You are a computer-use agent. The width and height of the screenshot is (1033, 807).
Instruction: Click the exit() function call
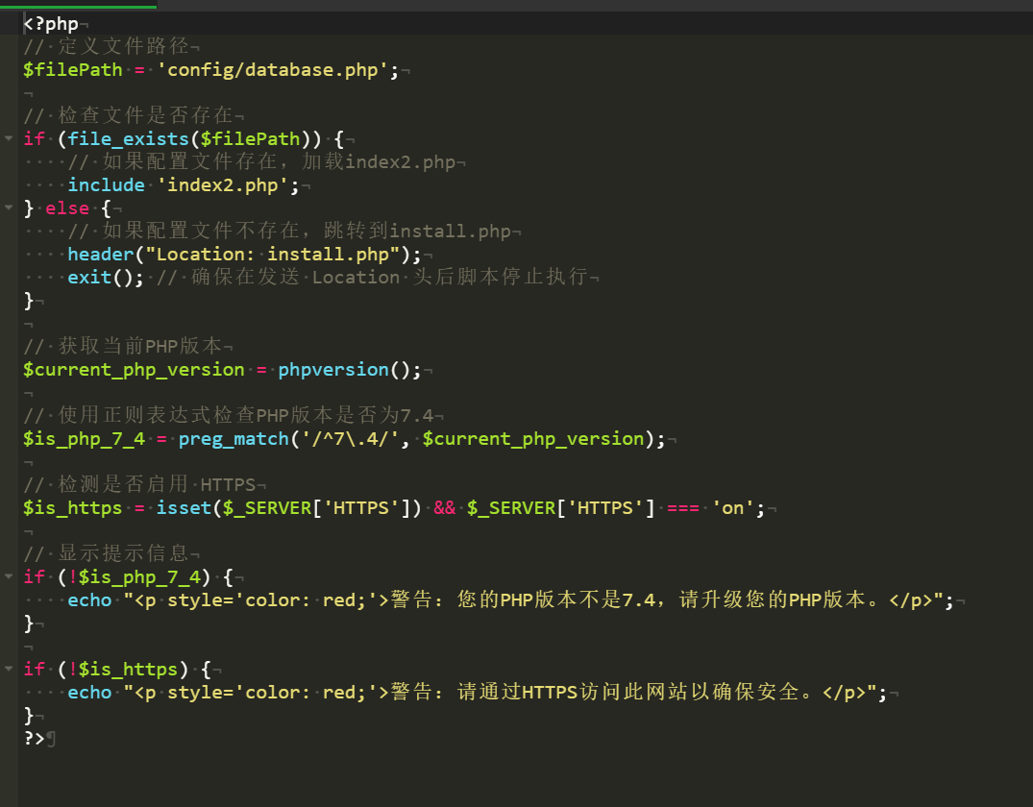100,278
